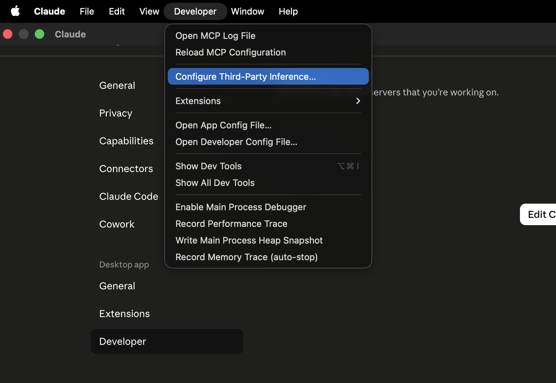Expand the Extensions submenu in the Developer menu
Viewport: 556px width, 383px height.
(x=268, y=101)
